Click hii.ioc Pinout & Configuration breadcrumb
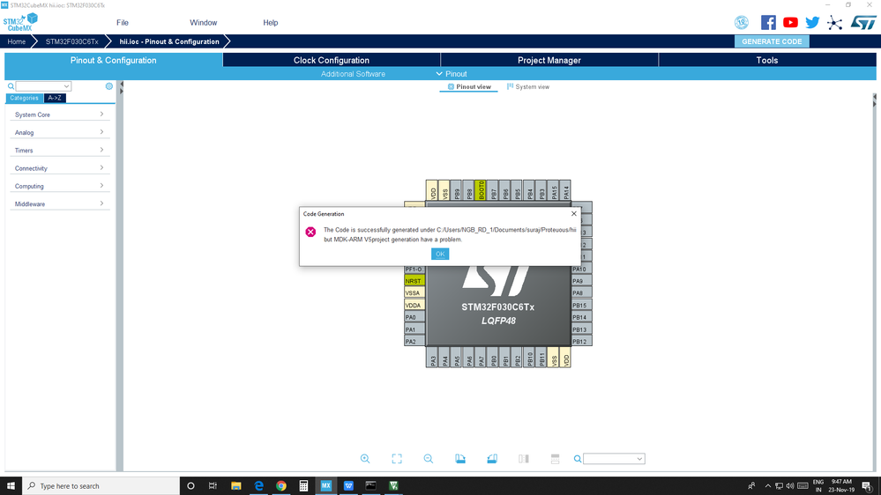 point(169,41)
